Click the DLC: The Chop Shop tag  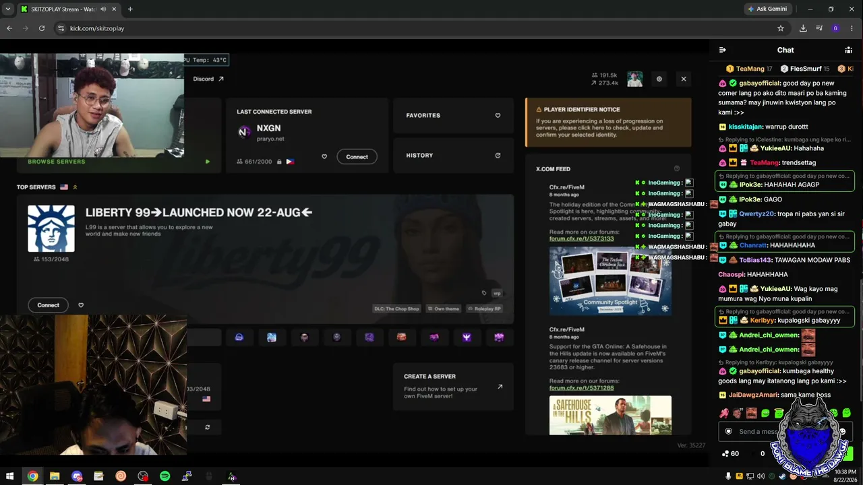(x=397, y=309)
